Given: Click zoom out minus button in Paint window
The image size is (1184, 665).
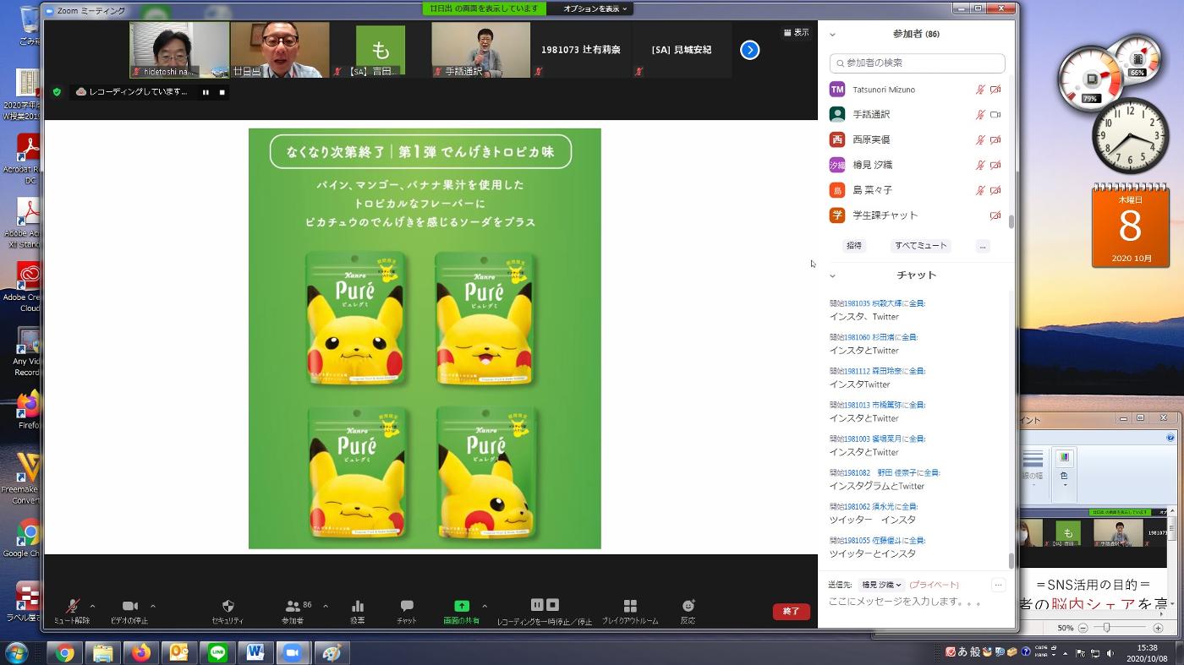Looking at the screenshot, I should pos(1083,628).
